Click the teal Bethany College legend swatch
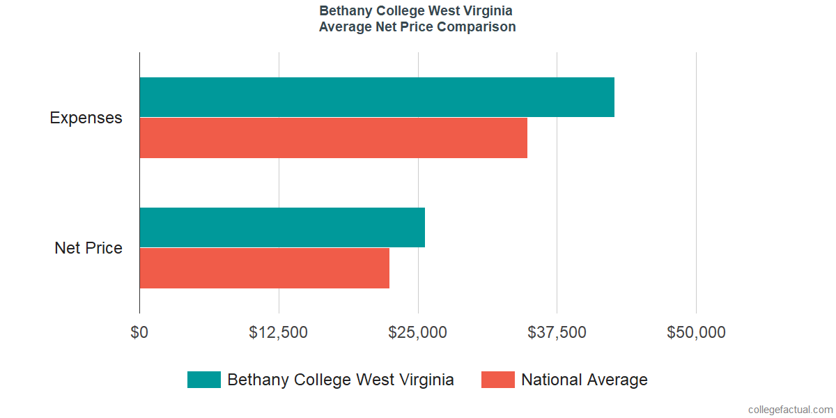Screen dimensions: 836x418 (x=203, y=380)
